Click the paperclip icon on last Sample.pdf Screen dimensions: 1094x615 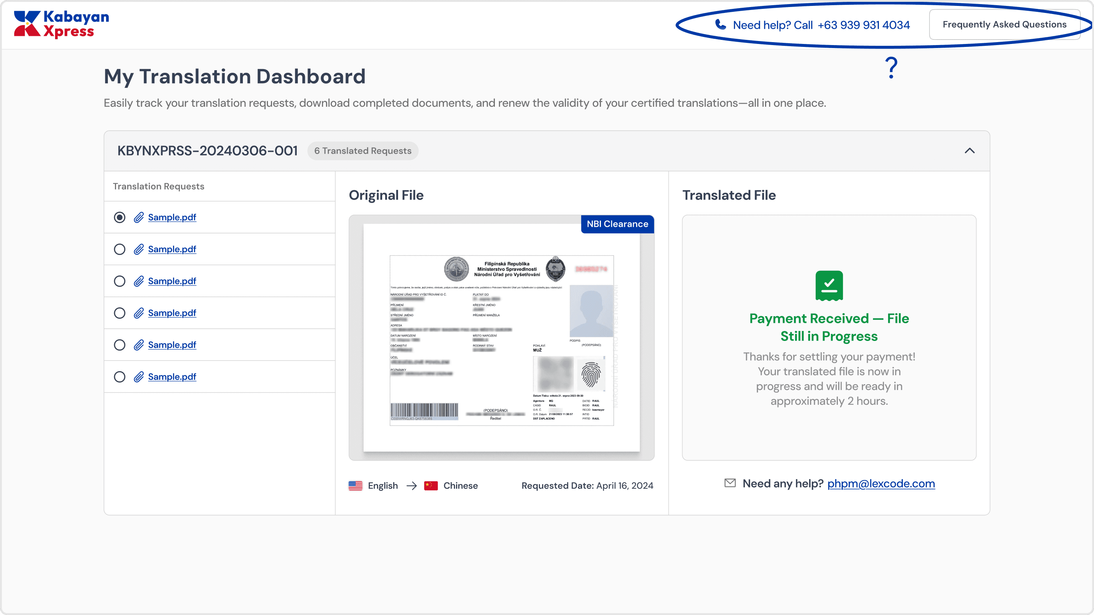pos(139,377)
